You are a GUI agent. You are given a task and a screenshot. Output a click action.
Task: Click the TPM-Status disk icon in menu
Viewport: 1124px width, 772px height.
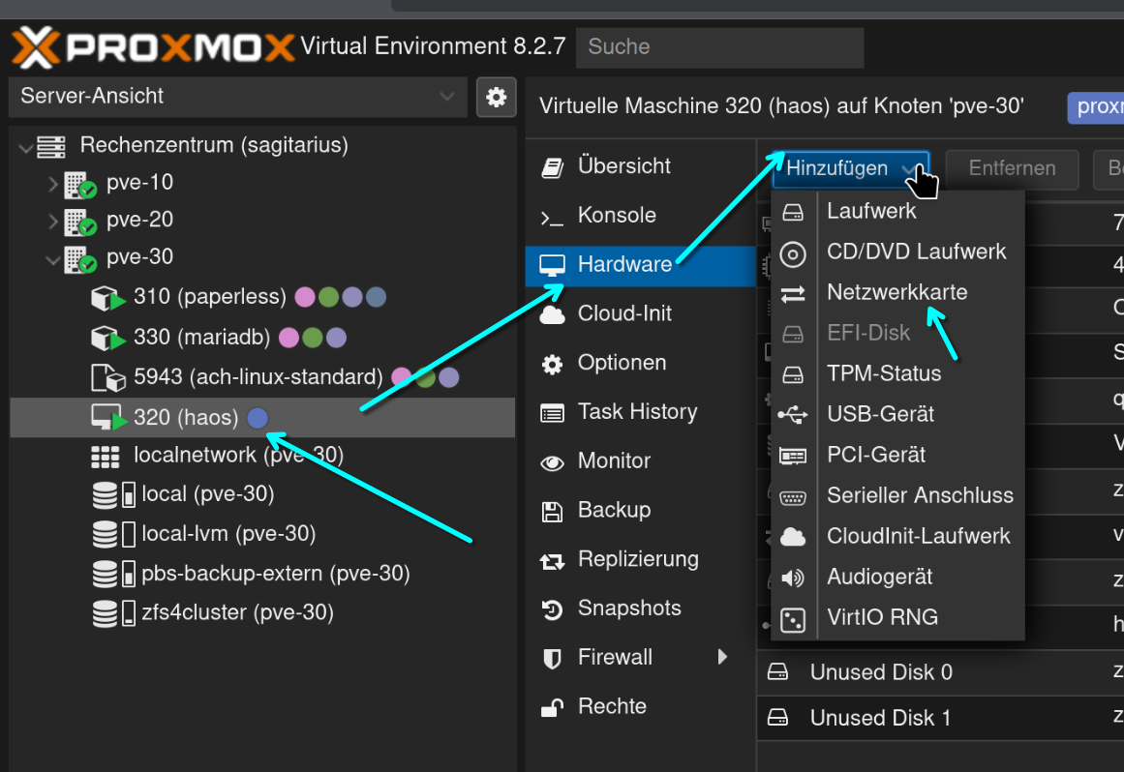coord(793,374)
